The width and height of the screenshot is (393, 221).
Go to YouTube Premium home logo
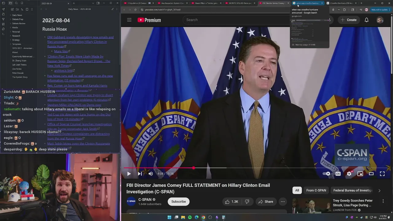click(149, 20)
